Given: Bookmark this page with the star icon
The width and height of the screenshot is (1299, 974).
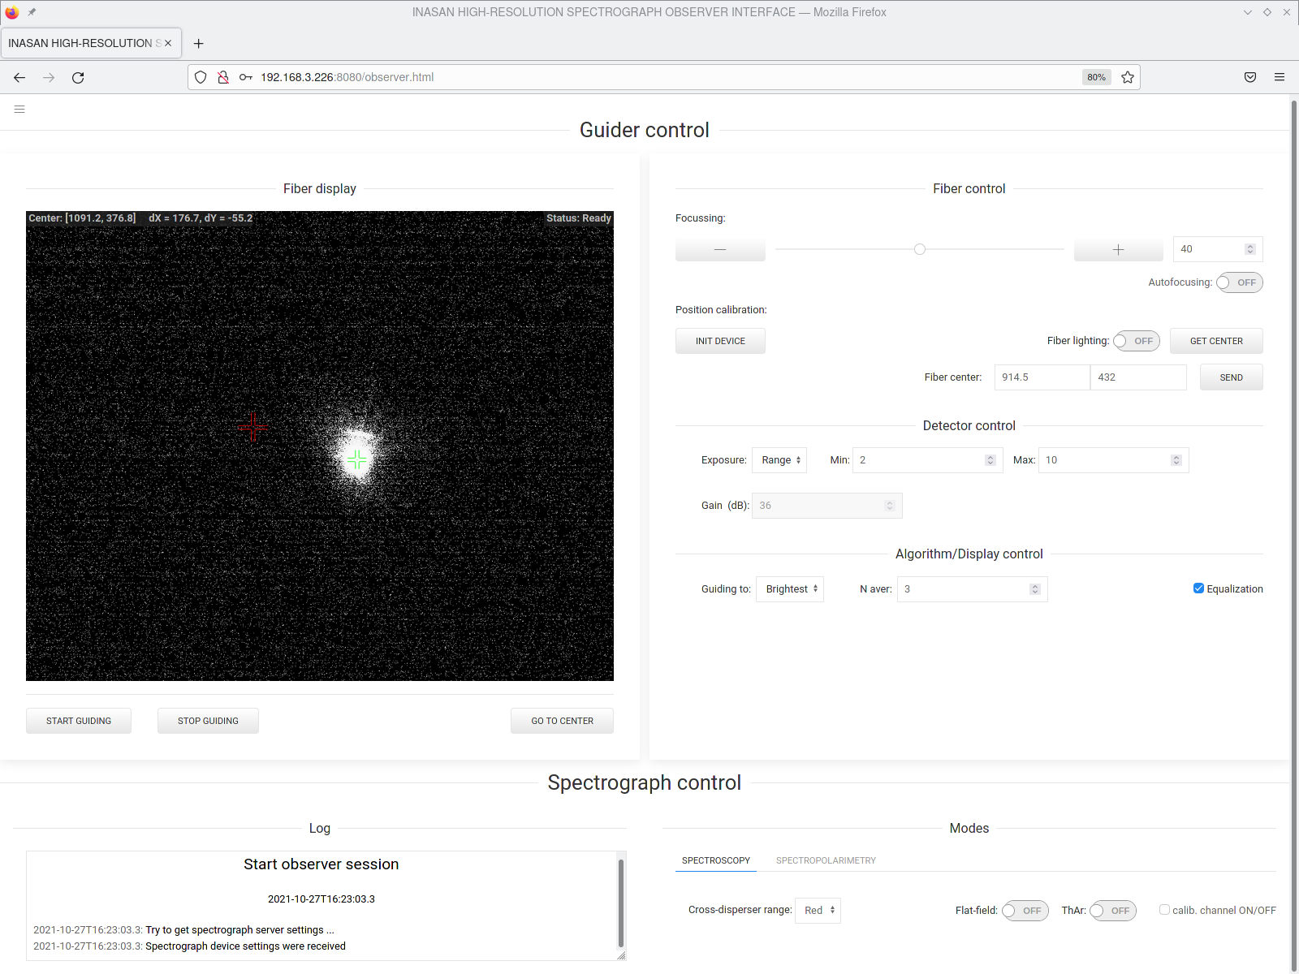Looking at the screenshot, I should 1128,77.
